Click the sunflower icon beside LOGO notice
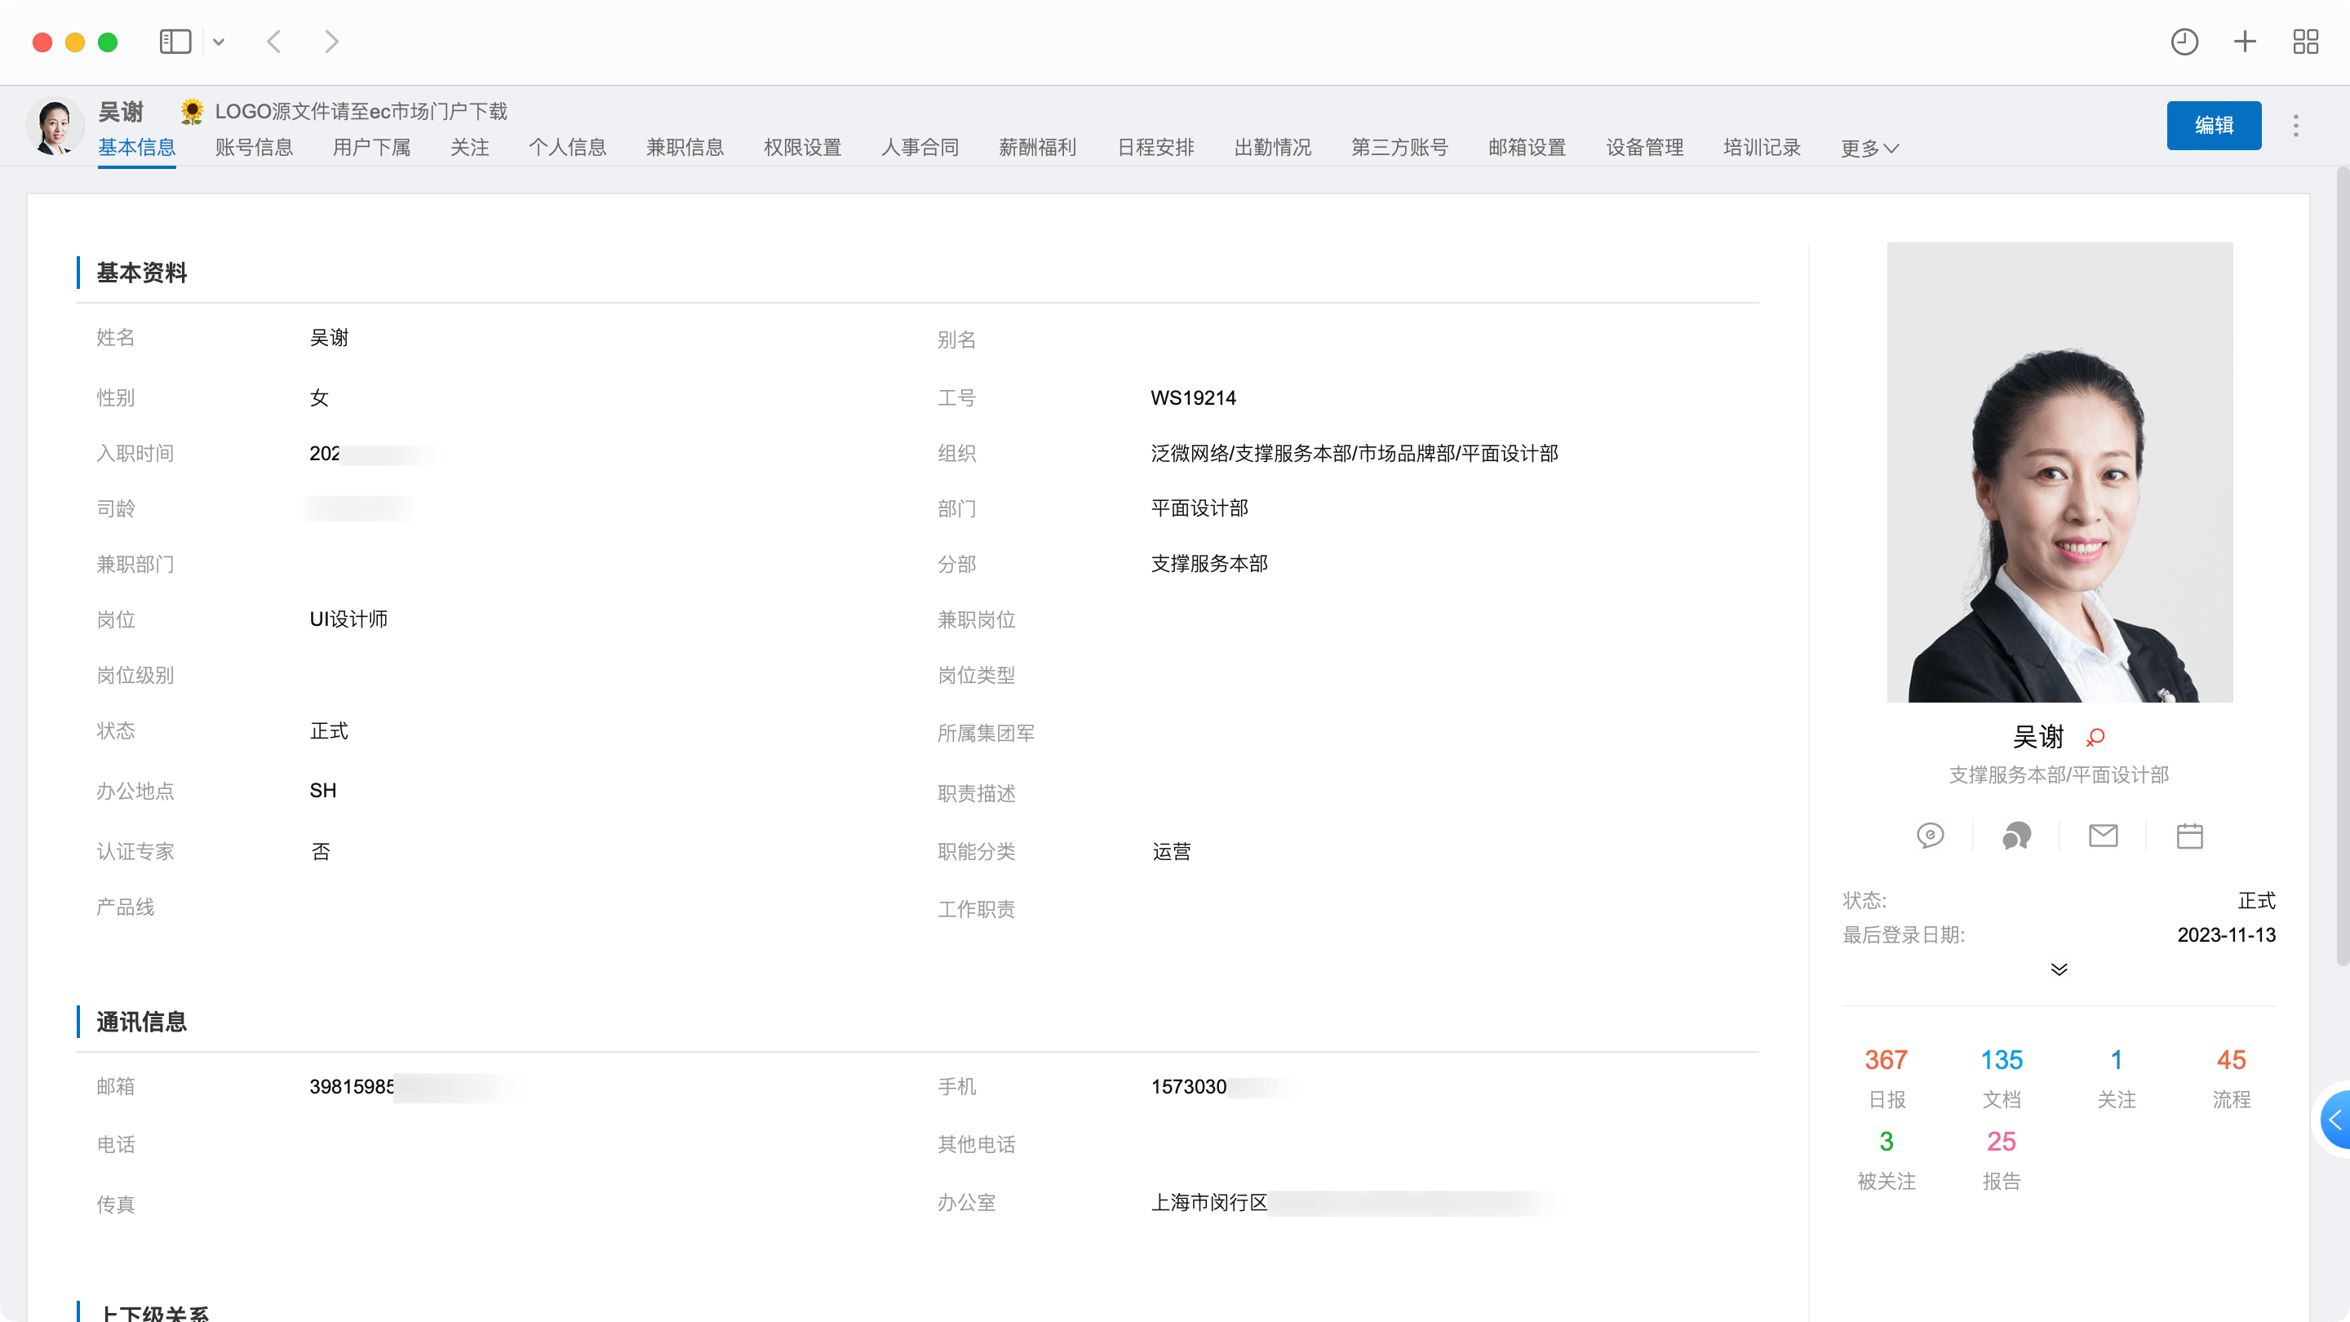This screenshot has width=2350, height=1322. pyautogui.click(x=192, y=111)
